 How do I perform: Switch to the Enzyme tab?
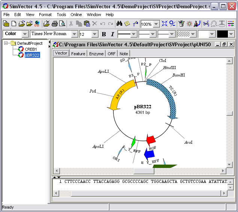[x=96, y=54]
